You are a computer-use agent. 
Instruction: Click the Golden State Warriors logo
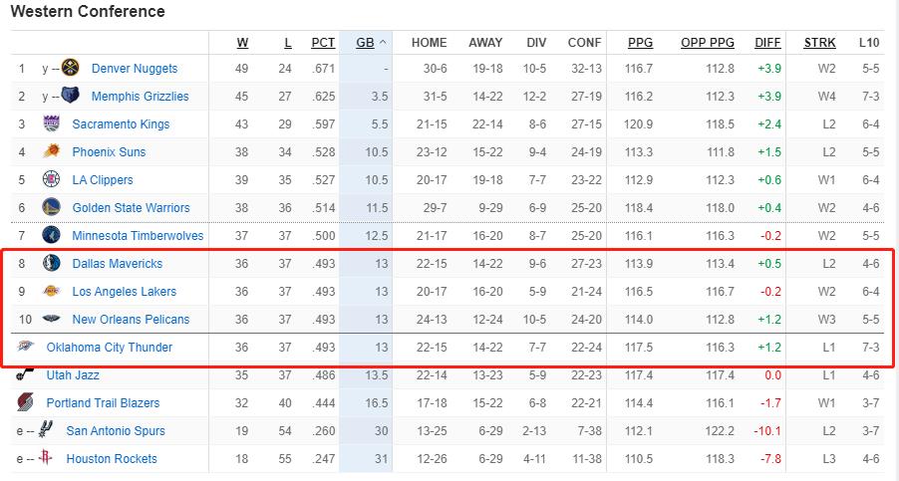pos(52,207)
